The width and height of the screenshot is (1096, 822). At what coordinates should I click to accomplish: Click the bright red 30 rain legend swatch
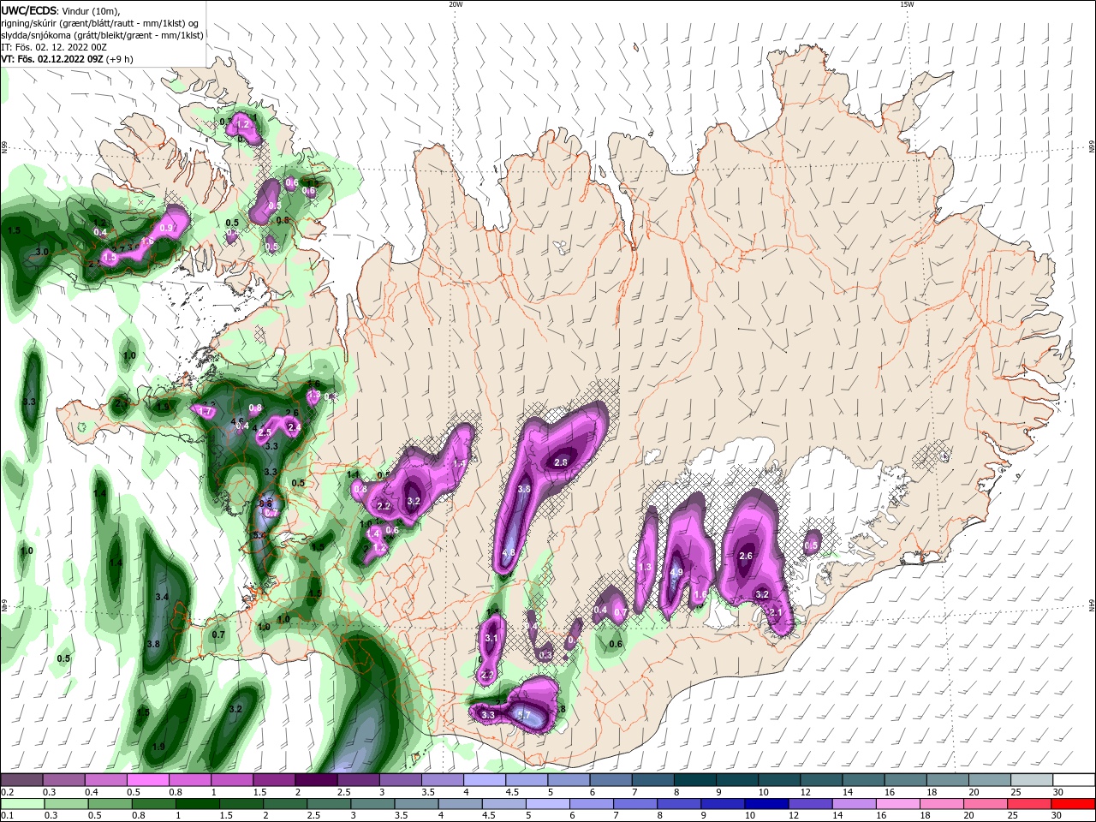[x=1074, y=803]
